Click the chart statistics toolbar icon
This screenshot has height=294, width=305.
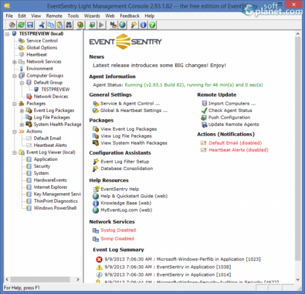coord(113,25)
